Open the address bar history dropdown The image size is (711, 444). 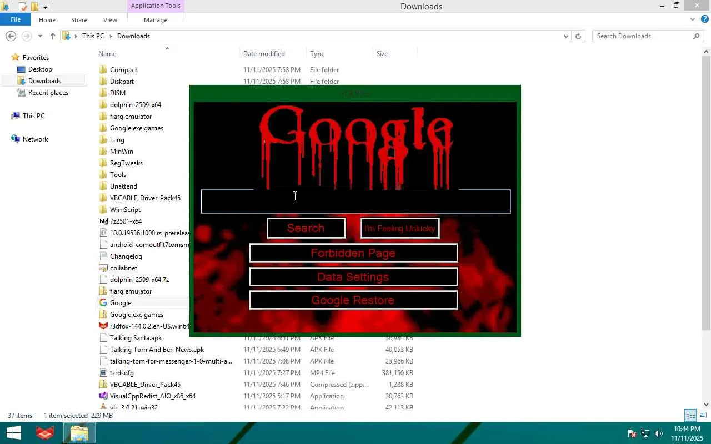[x=566, y=36]
